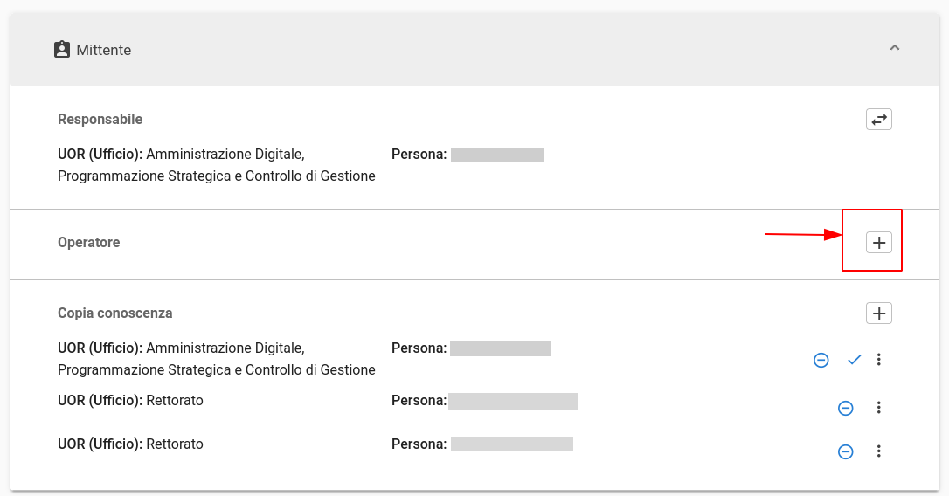
Task: Click the Copia conoscenza section heading
Action: click(115, 313)
